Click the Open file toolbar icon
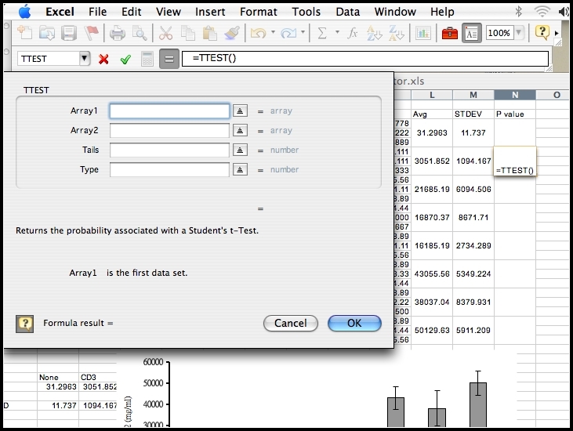Viewport: 573px width, 431px height. tap(47, 33)
